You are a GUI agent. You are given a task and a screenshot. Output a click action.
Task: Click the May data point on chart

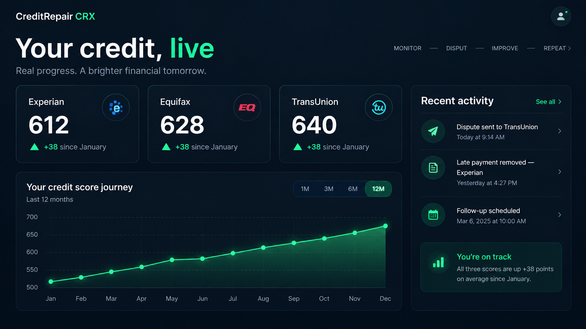tap(172, 260)
